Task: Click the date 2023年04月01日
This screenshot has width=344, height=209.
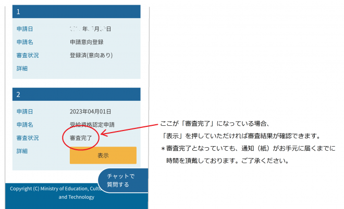Action: [x=90, y=111]
